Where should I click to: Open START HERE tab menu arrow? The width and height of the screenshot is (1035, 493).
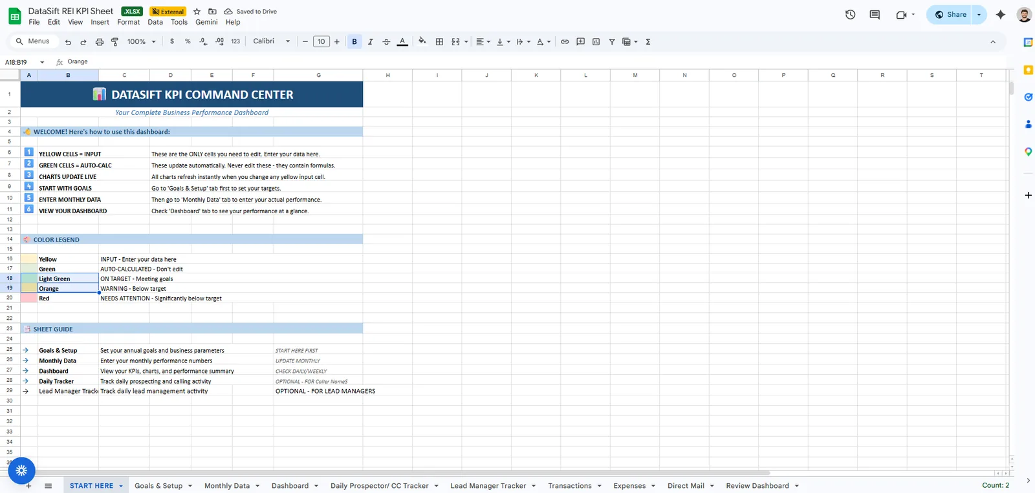click(x=121, y=486)
